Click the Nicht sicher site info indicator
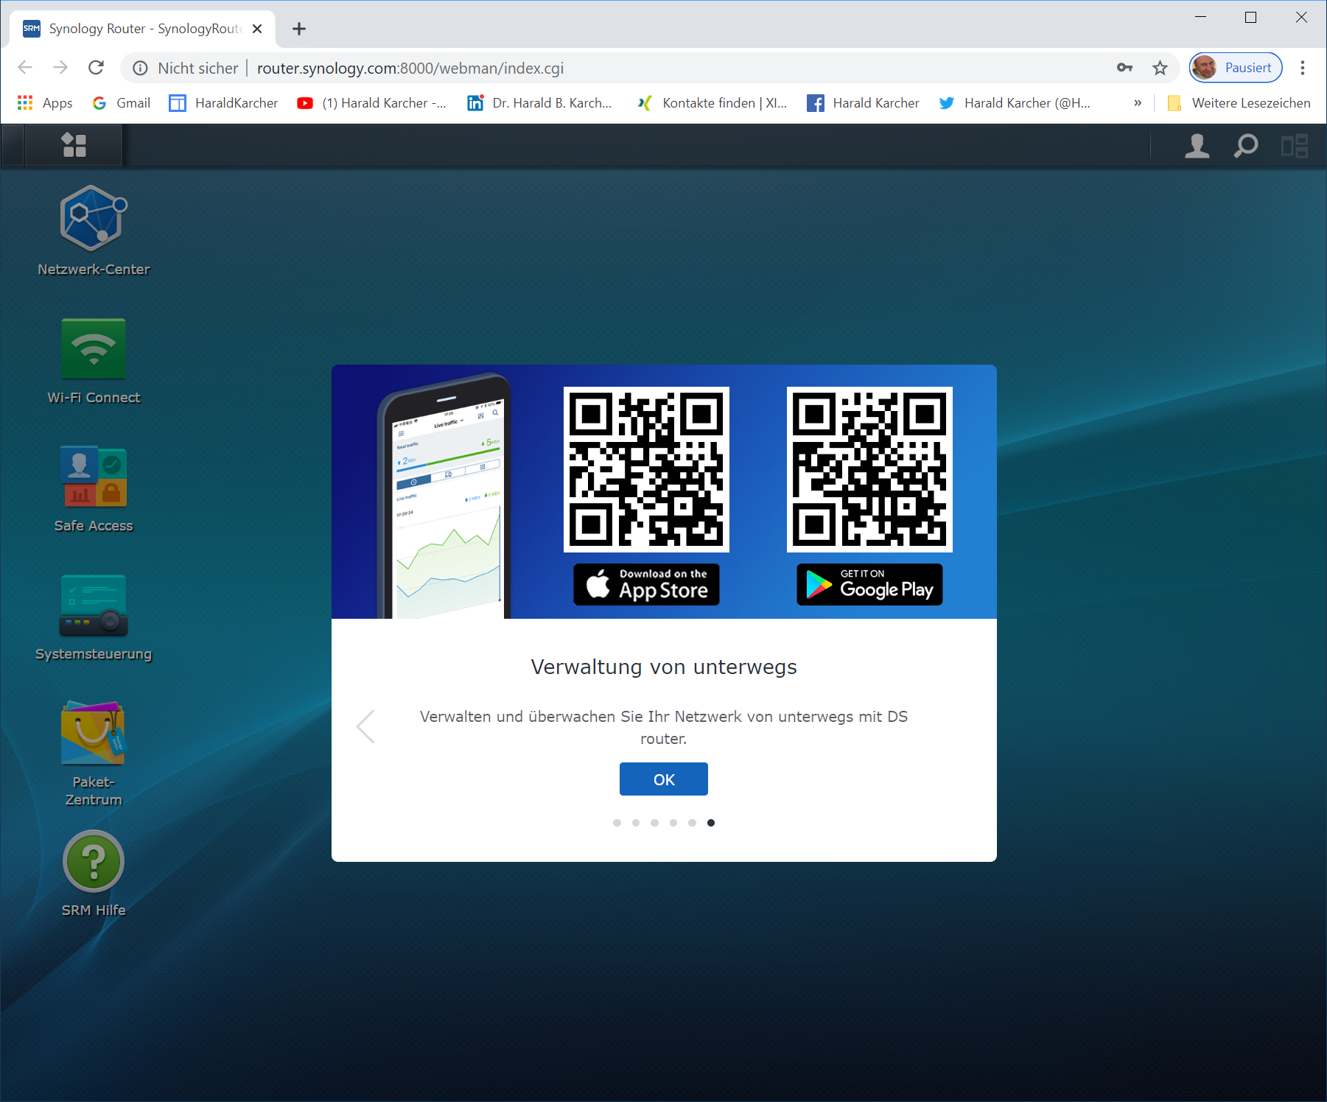1327x1102 pixels. tap(185, 69)
